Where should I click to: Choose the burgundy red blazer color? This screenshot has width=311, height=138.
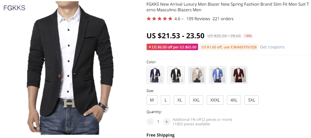239,75
